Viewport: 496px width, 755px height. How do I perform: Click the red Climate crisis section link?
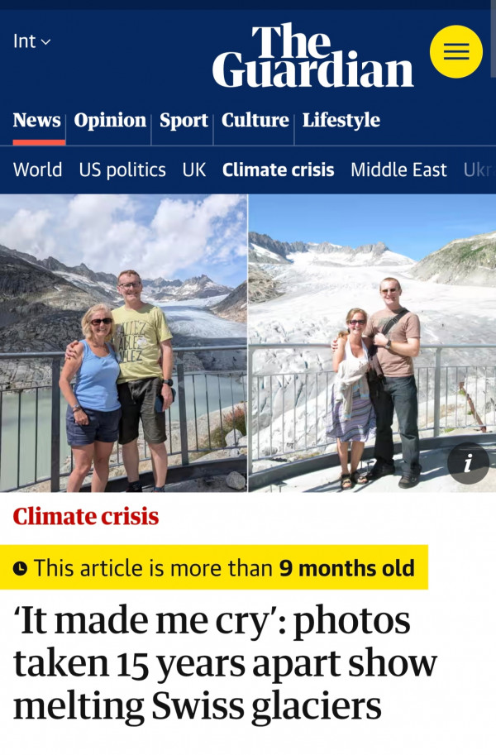pos(86,517)
